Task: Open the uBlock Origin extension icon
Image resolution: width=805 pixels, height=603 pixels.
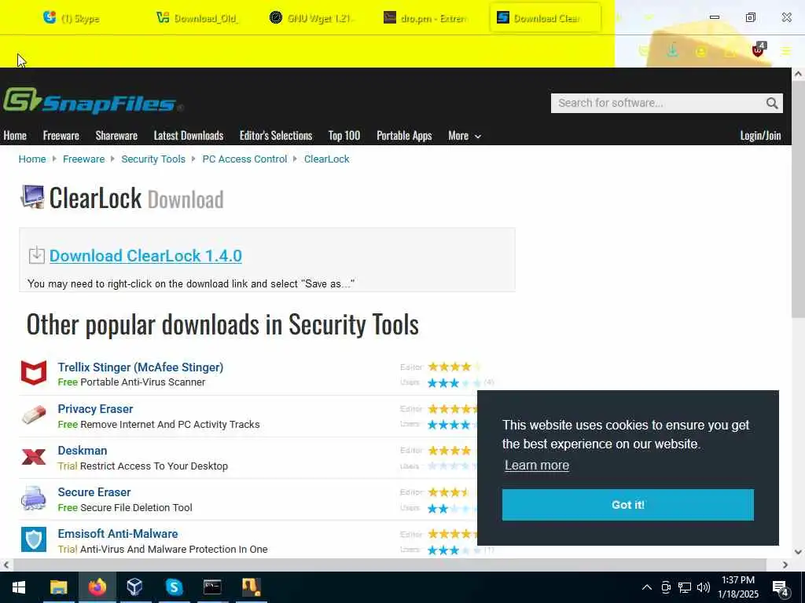Action: point(758,50)
